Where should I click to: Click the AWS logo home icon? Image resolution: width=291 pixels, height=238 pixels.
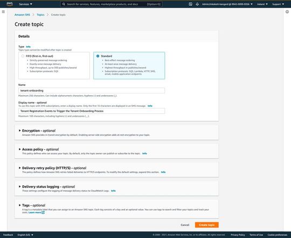(x=10, y=4)
